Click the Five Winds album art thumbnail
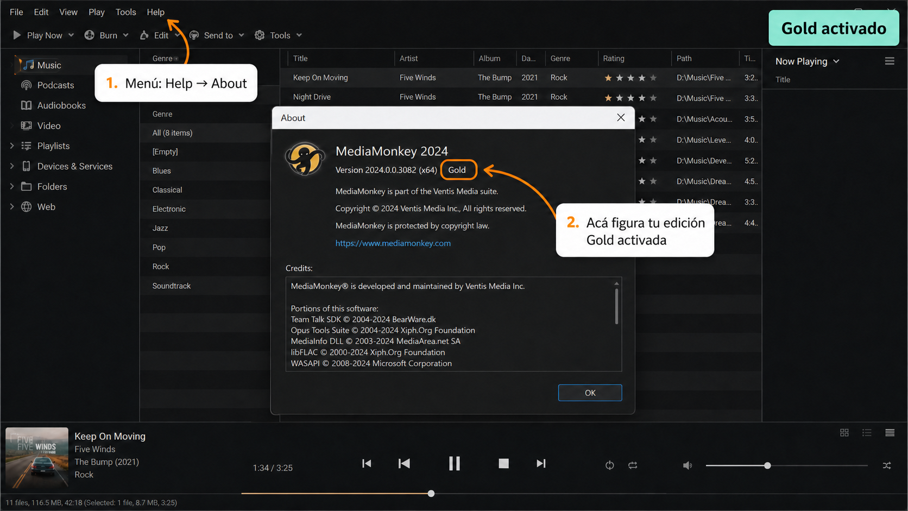Viewport: 908px width, 511px height. pyautogui.click(x=37, y=457)
